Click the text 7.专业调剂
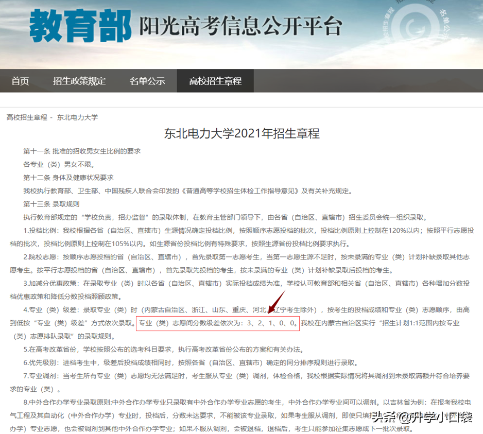 [x=41, y=376]
